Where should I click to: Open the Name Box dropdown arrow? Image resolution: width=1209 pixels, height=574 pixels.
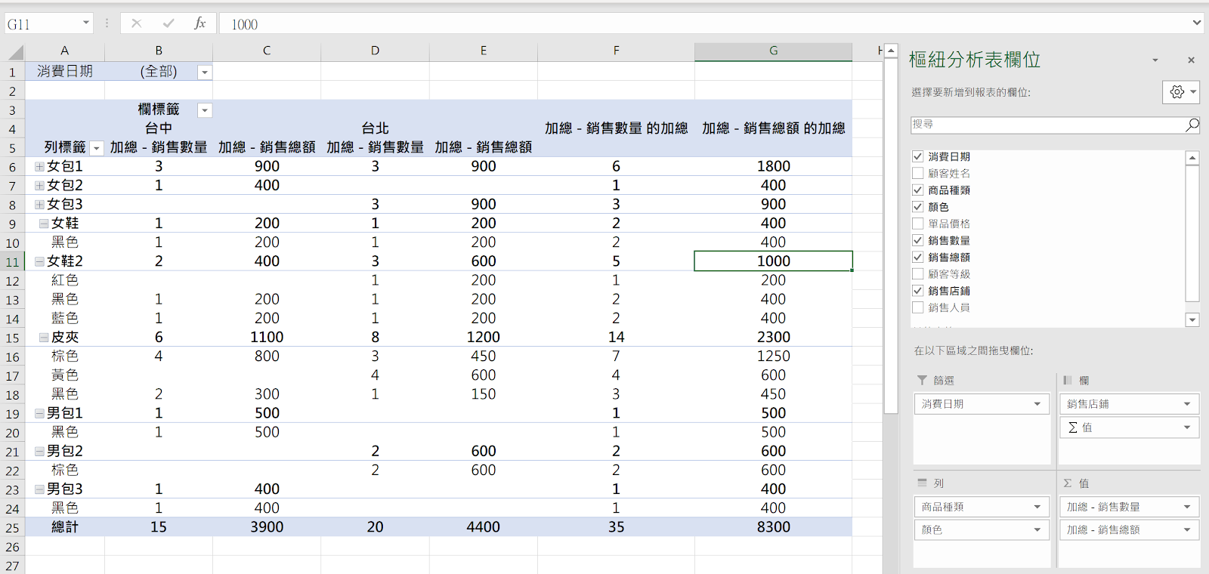click(x=85, y=23)
